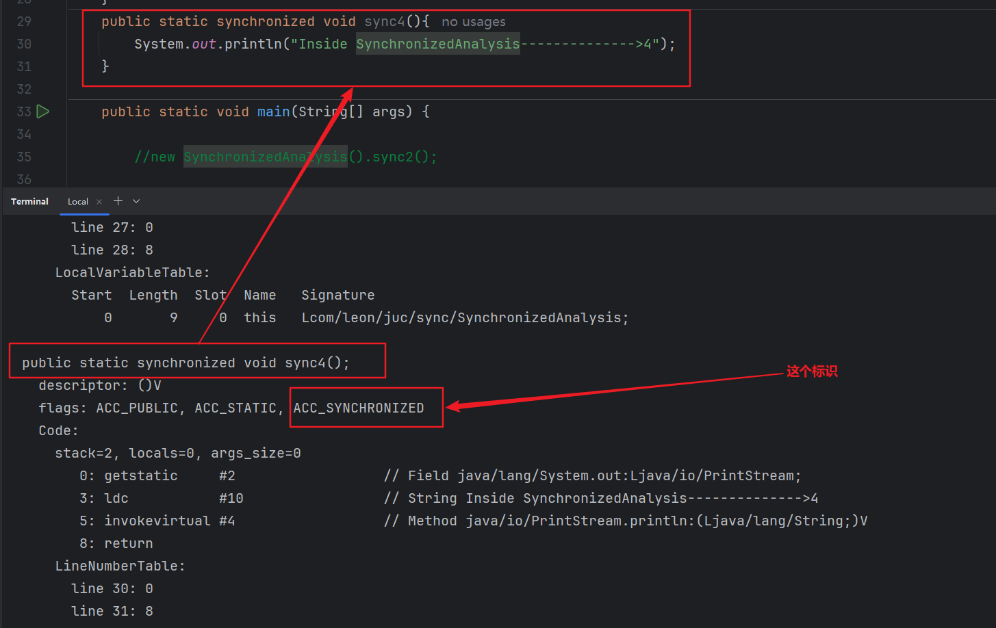996x628 pixels.
Task: Switch to the Local terminal tab
Action: point(77,202)
